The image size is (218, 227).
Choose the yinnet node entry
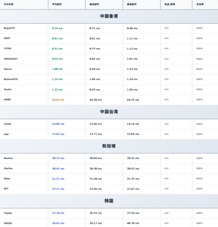coord(7,124)
